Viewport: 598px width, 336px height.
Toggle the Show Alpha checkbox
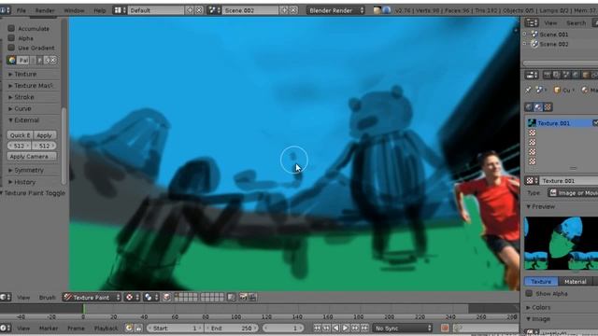pyautogui.click(x=529, y=294)
